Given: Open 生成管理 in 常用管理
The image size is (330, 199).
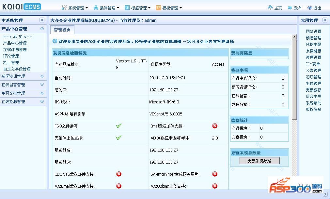Looking at the screenshot, I should click(313, 83).
